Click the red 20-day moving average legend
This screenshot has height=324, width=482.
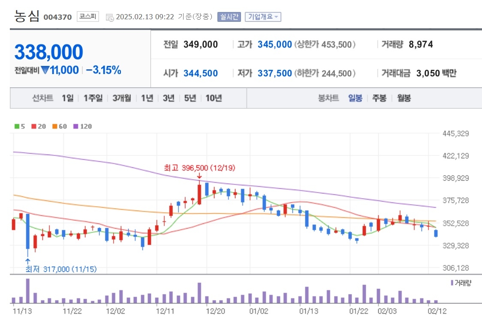coord(39,126)
